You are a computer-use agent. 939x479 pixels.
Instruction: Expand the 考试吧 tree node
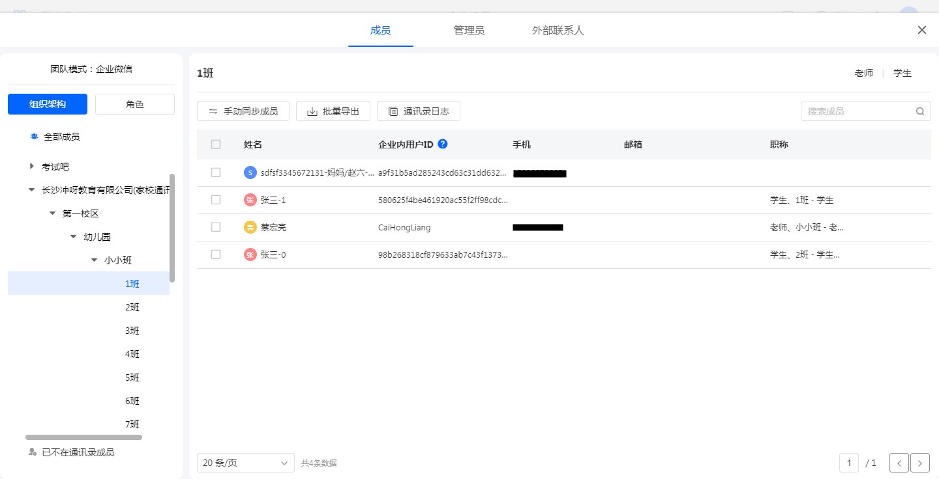(32, 167)
